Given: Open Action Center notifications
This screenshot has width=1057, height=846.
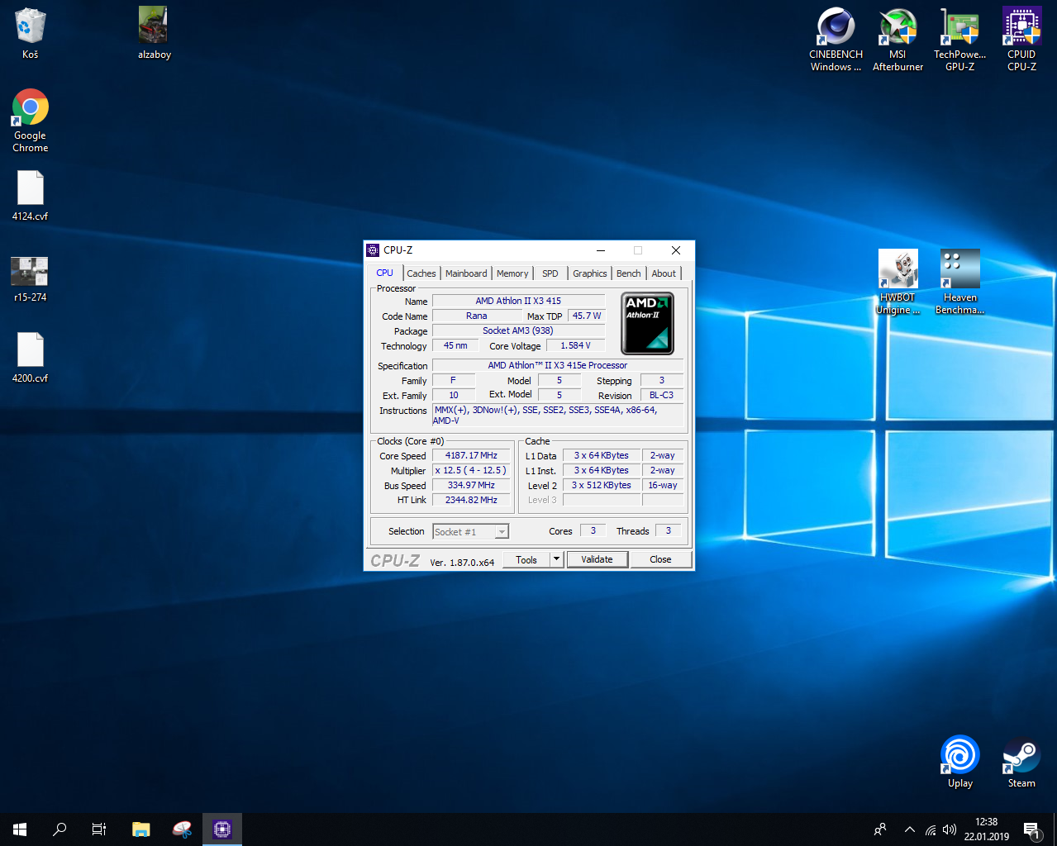Looking at the screenshot, I should click(1032, 829).
